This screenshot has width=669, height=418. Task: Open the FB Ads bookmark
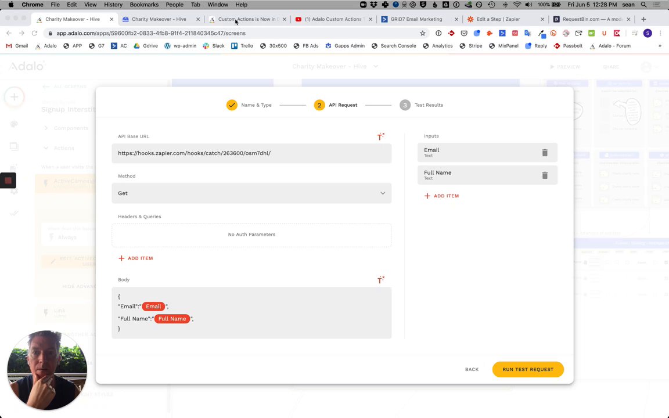306,46
